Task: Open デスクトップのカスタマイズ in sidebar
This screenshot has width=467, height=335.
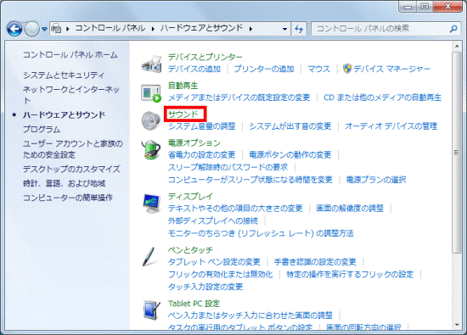Action: click(x=71, y=169)
